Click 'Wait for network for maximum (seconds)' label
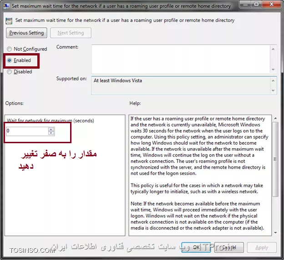The height and width of the screenshot is (260, 284). tap(51, 121)
